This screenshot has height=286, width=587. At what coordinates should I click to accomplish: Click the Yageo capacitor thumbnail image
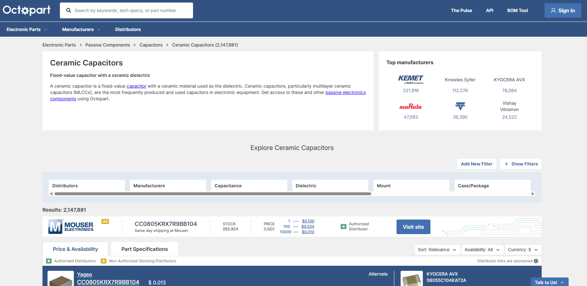click(x=61, y=278)
